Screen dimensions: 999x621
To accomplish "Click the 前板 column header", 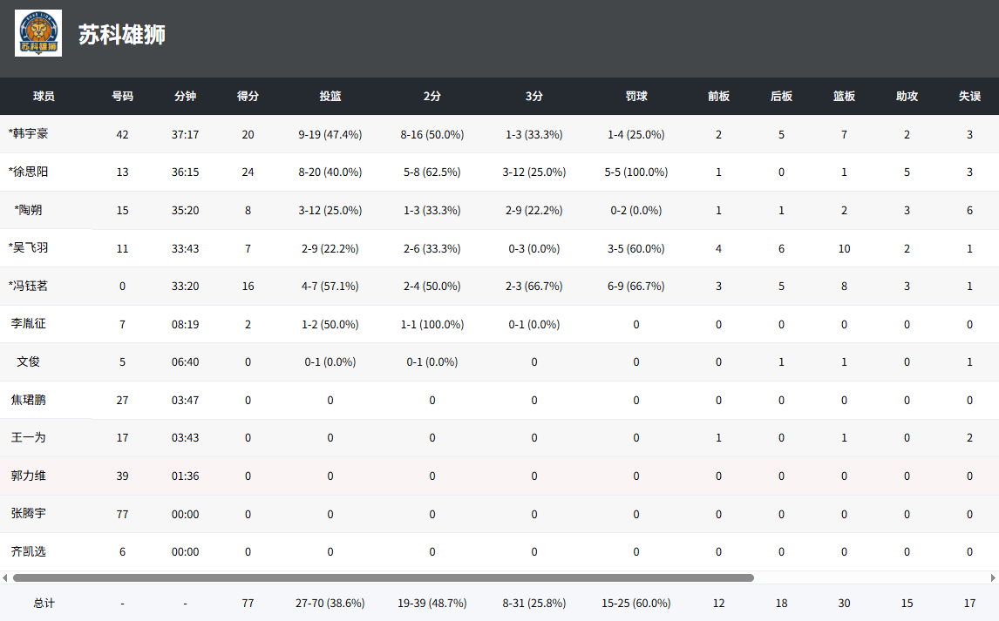I will pyautogui.click(x=718, y=96).
